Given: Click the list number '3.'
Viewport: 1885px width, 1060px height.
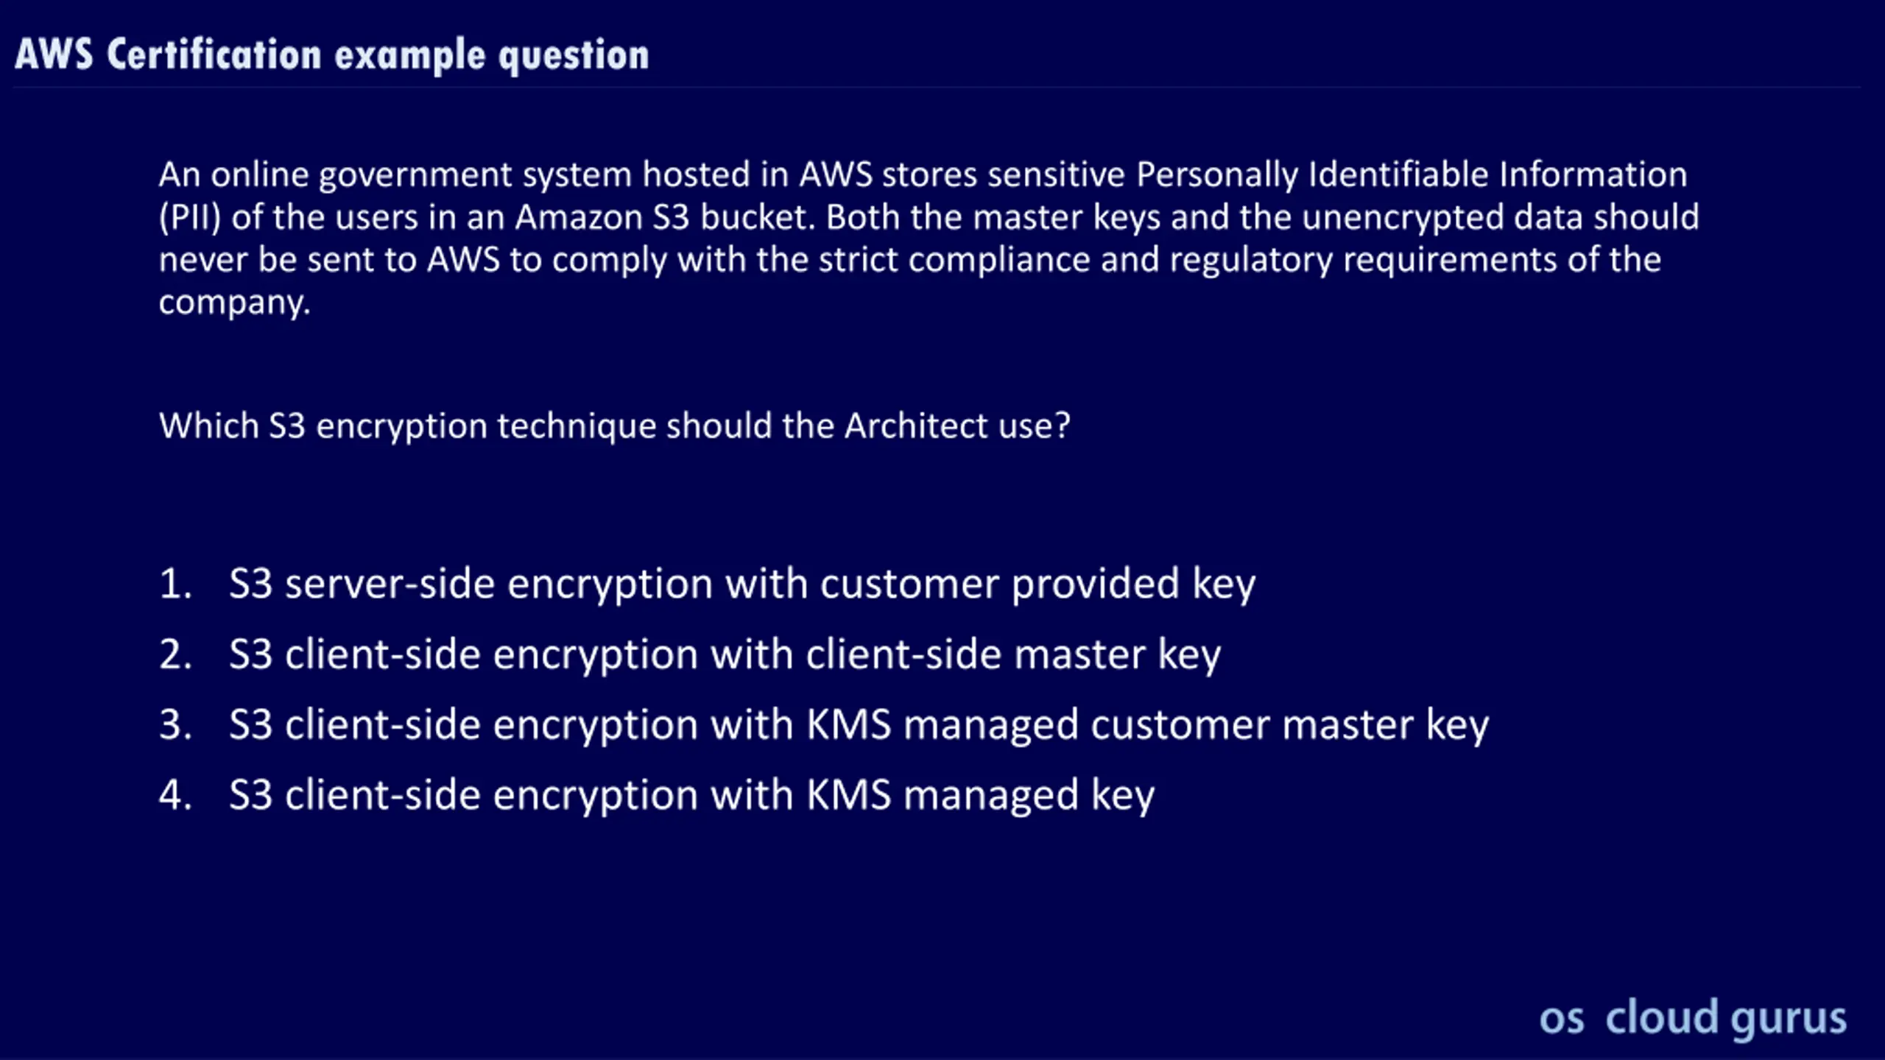Looking at the screenshot, I should (x=175, y=724).
